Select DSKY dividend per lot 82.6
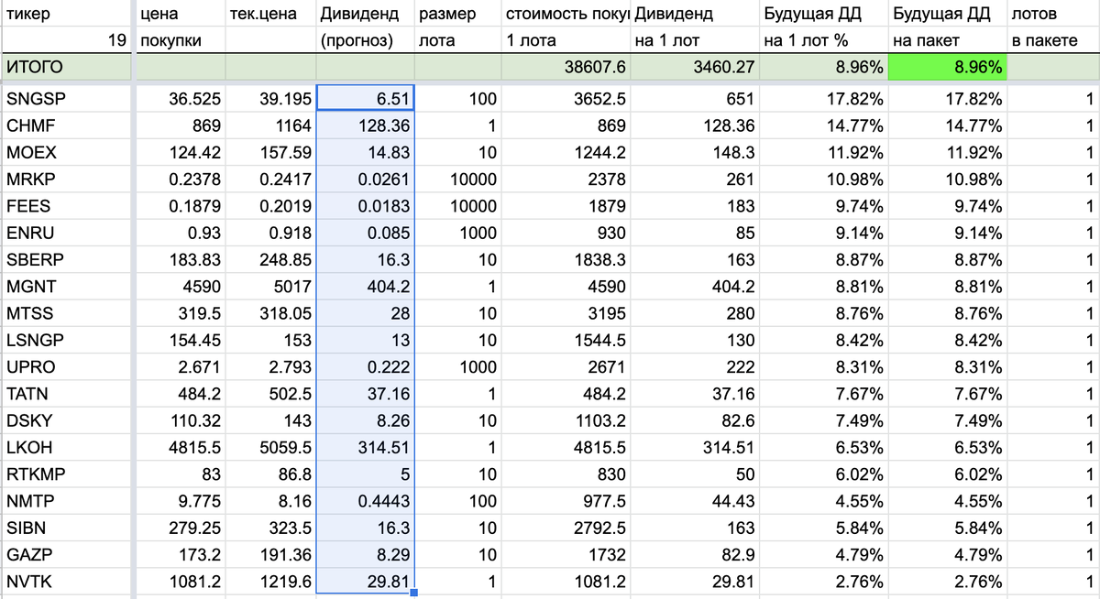Screen dimensions: 1100x599 696,420
